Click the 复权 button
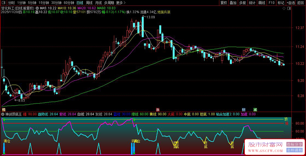This screenshot has height=156, width=306. click(x=224, y=3)
